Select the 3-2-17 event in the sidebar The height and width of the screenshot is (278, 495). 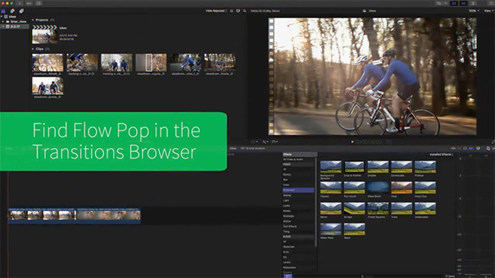15,26
